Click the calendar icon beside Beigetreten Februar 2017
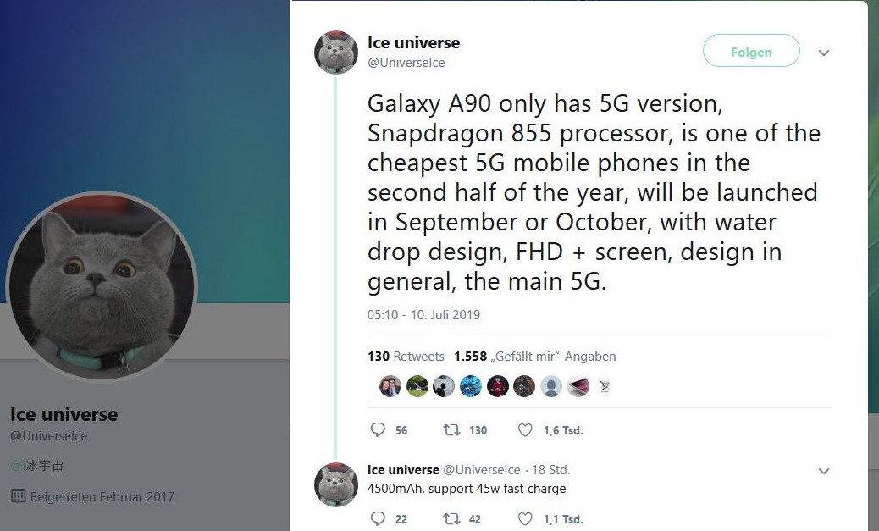Image resolution: width=879 pixels, height=531 pixels. (x=19, y=495)
